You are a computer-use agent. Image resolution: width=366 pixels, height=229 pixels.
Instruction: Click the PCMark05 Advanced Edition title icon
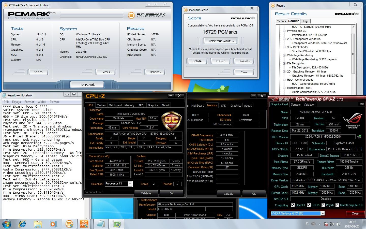pos(6,5)
